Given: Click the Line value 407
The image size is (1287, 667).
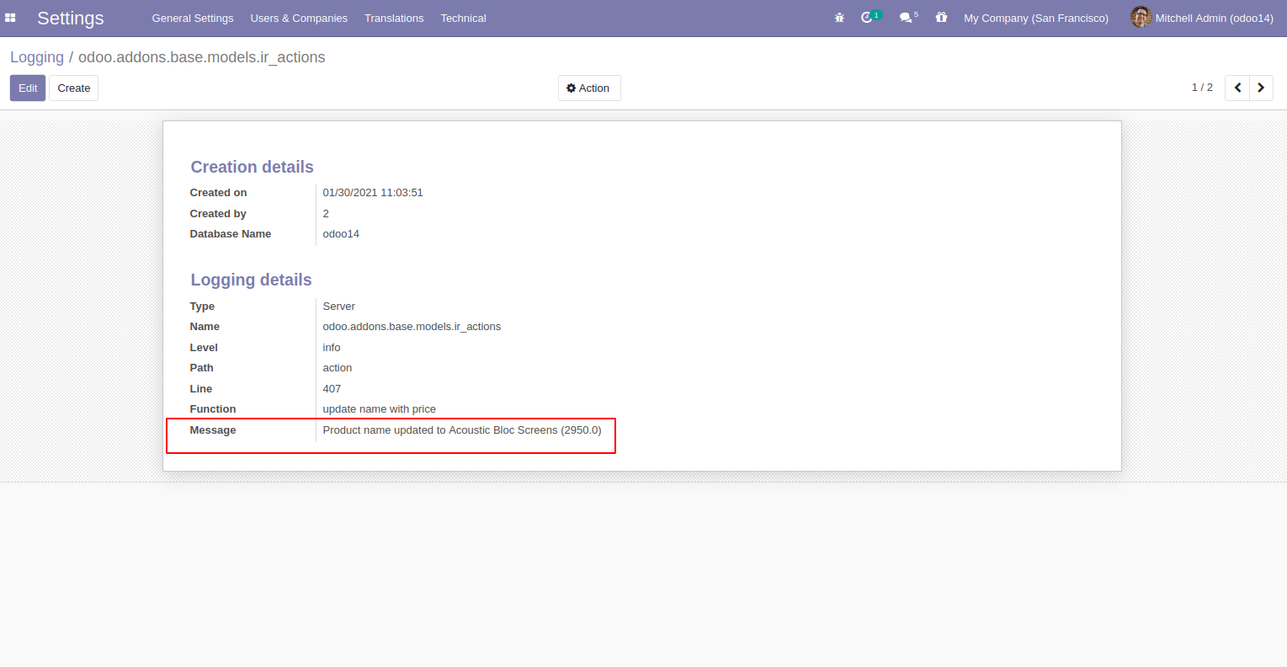Looking at the screenshot, I should 332,389.
